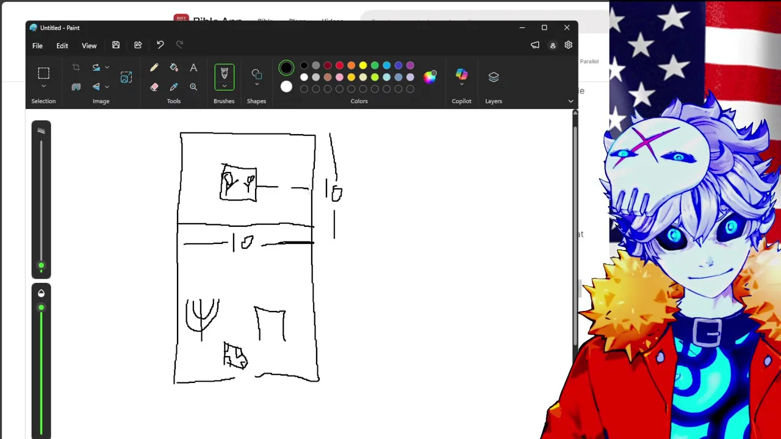
Task: Select the Eraser tool
Action: click(154, 87)
